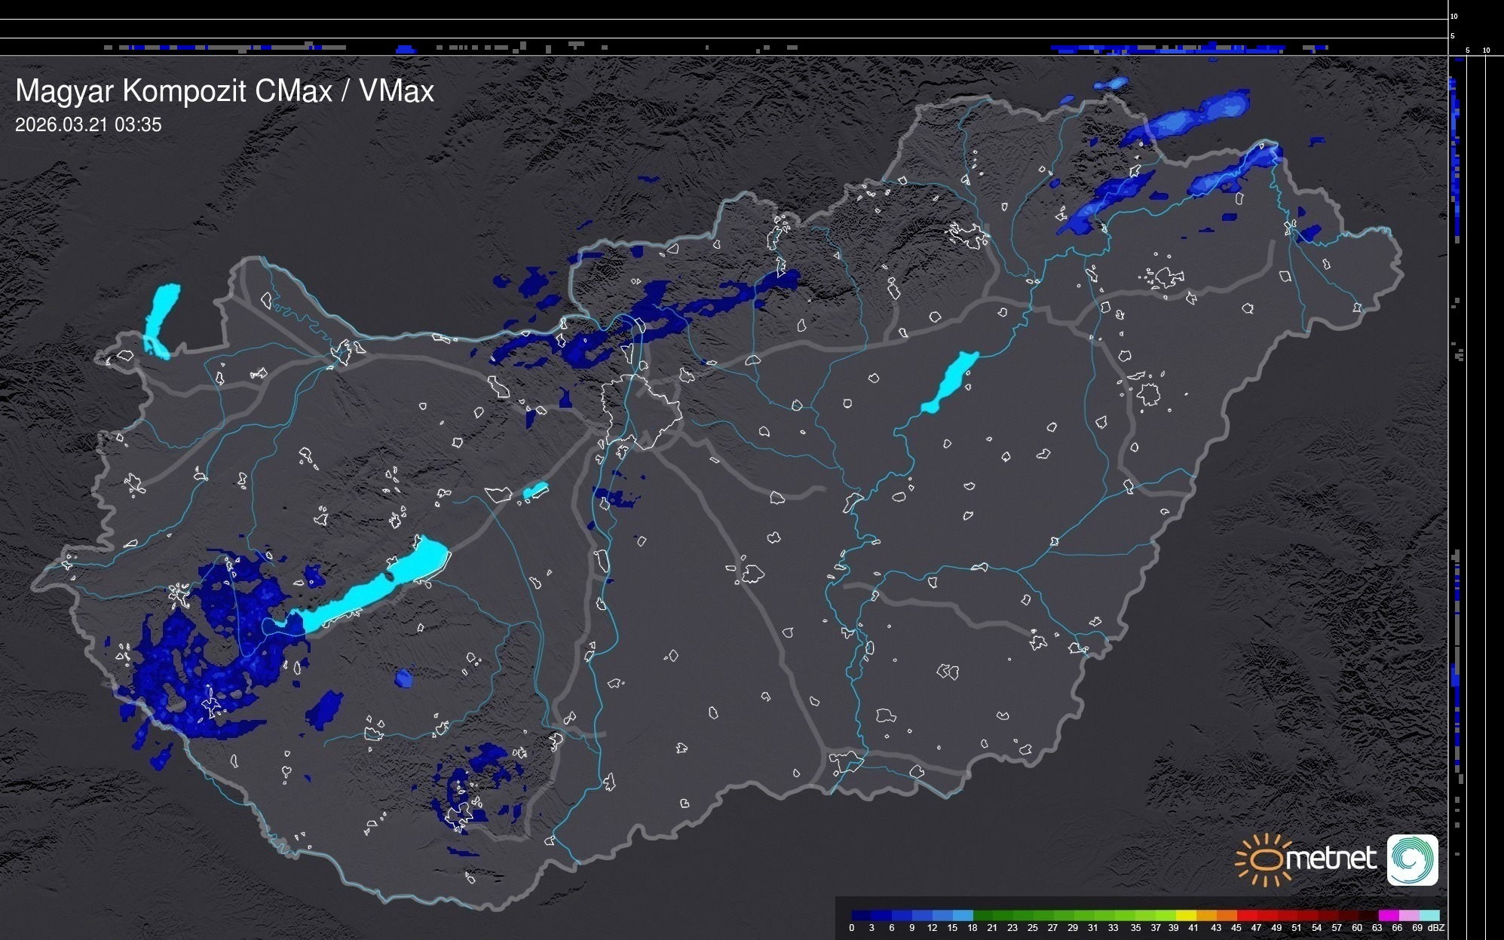Click the small cyan Lake Velence shape
This screenshot has width=1504, height=940.
click(535, 491)
